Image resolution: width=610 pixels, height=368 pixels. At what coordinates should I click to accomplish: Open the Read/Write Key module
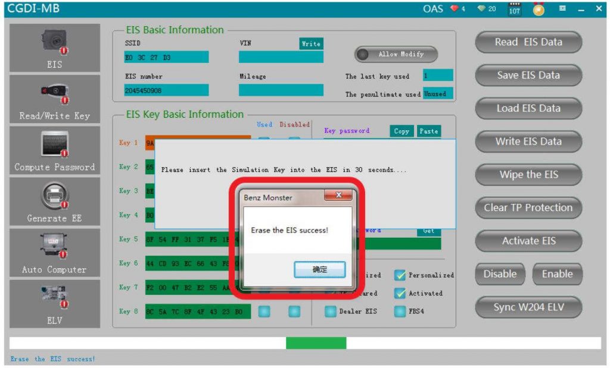54,99
